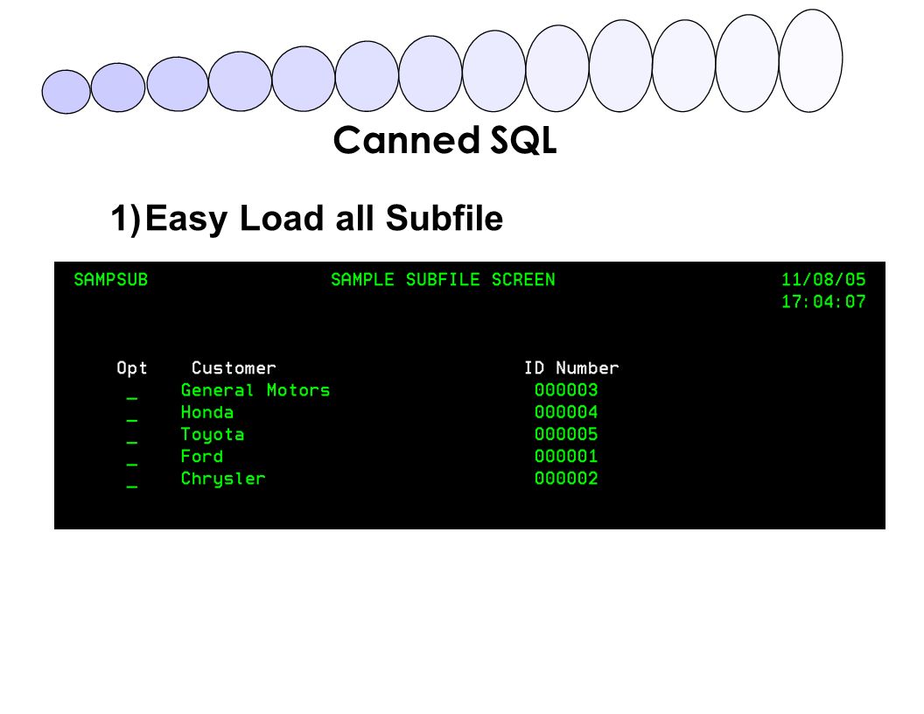Click customer name Honda
The width and height of the screenshot is (924, 714).
206,412
